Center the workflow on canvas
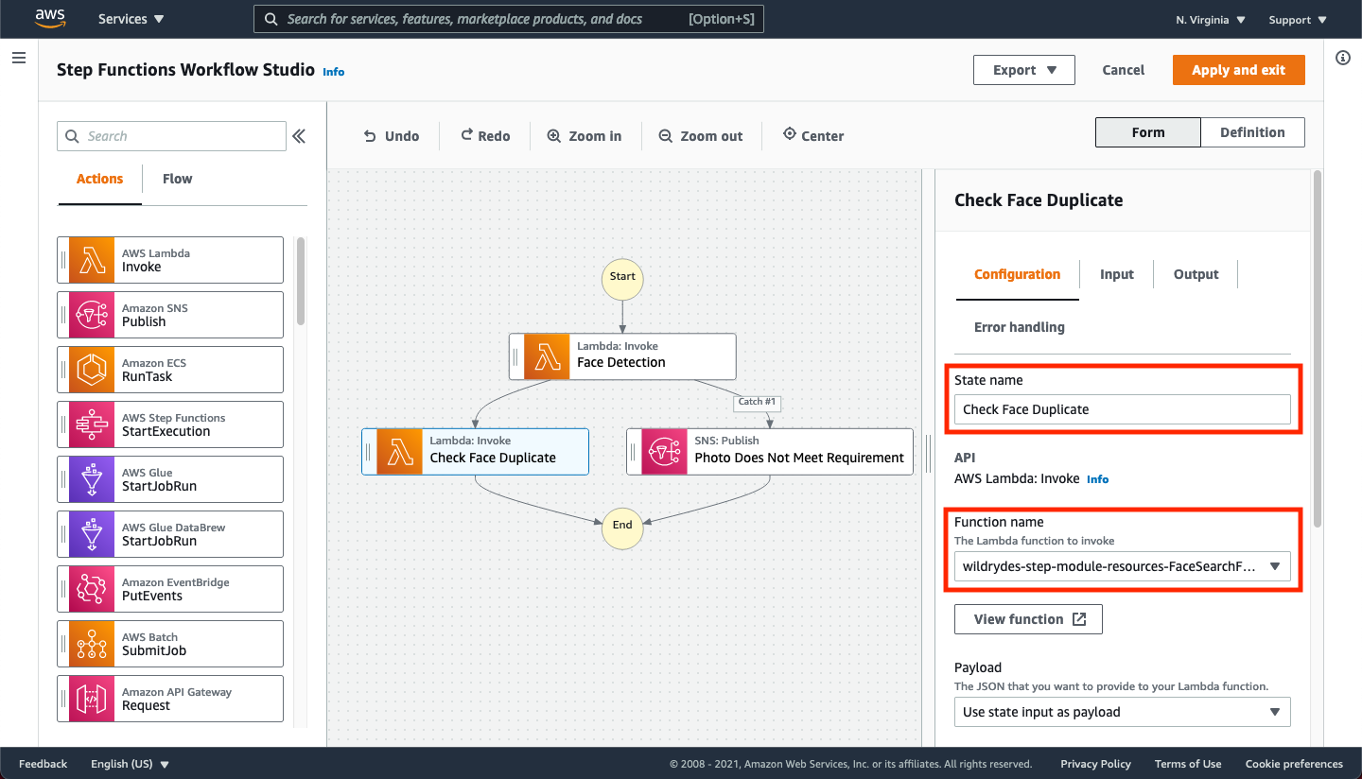 (x=813, y=136)
